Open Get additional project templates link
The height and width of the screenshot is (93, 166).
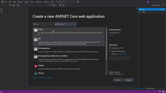pos(42,78)
